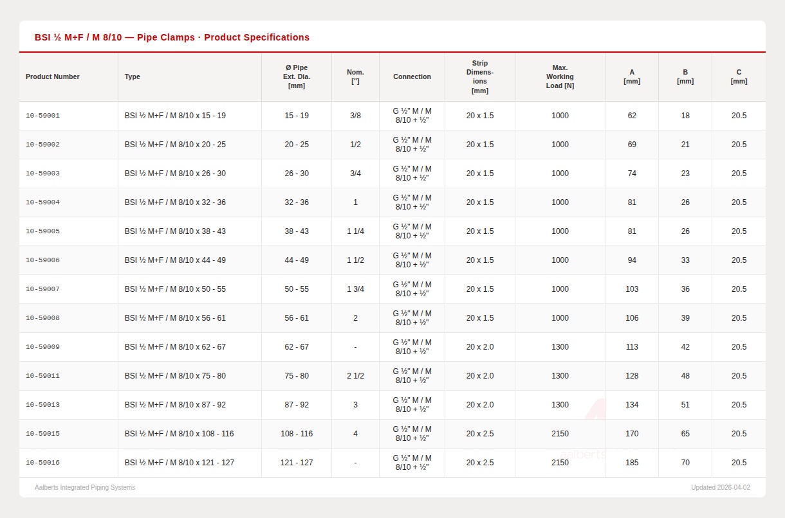Click working load 2150 in row 10-59015
The width and height of the screenshot is (785, 518).
560,434
